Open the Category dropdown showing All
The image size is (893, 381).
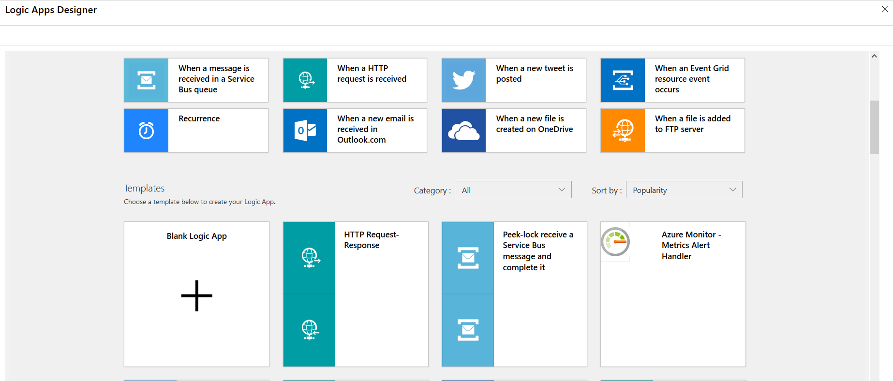point(513,190)
